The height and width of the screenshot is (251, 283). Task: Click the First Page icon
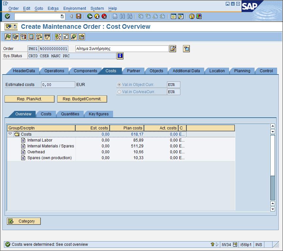(141, 16)
